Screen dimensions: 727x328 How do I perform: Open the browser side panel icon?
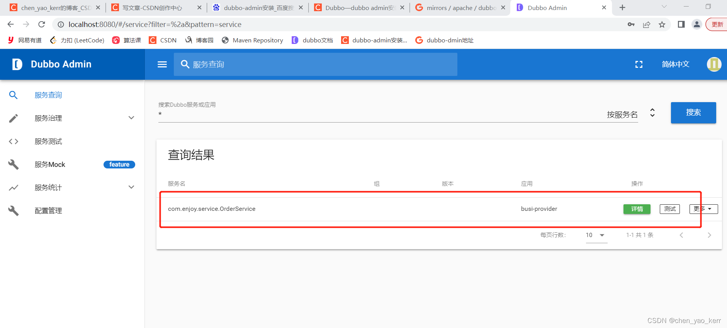pos(681,24)
